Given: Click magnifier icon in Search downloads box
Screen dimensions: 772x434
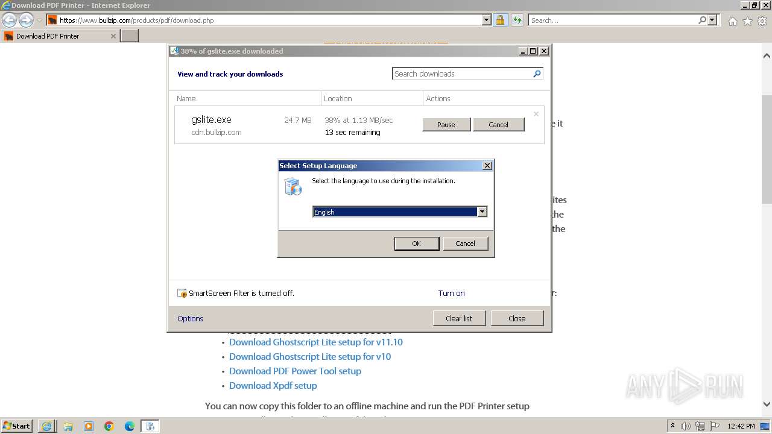Looking at the screenshot, I should pyautogui.click(x=537, y=74).
